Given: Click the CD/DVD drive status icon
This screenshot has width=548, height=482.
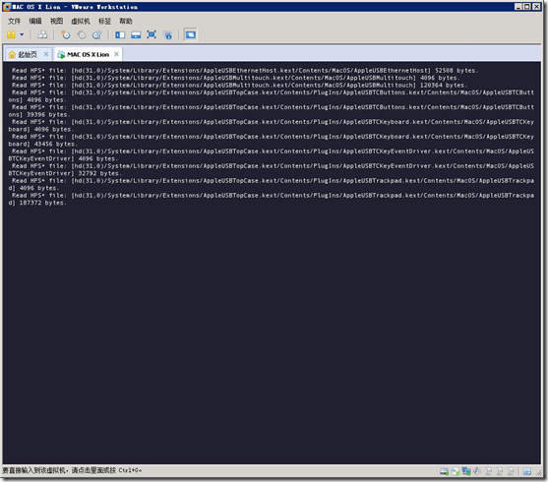Looking at the screenshot, I should (456, 471).
